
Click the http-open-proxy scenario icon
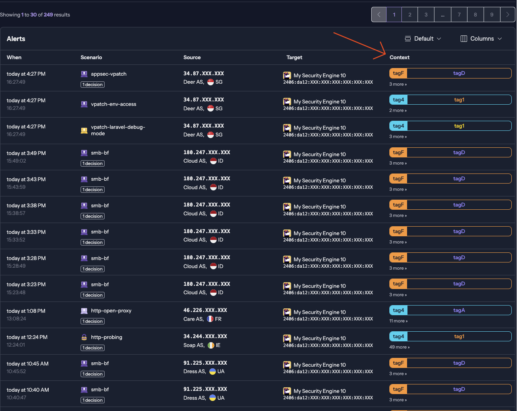point(84,311)
